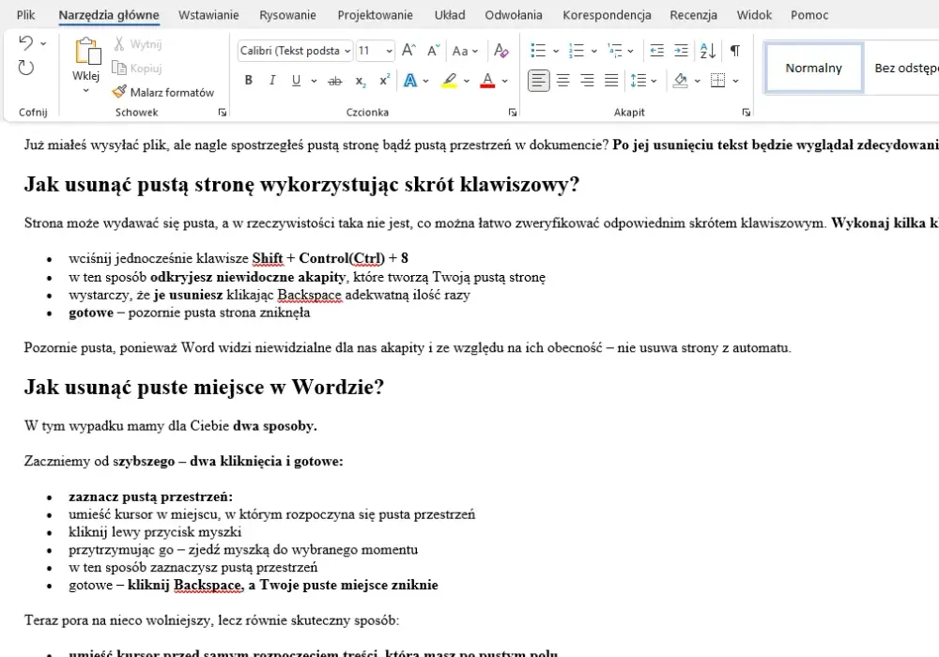Open the Pomoc tab
939x657 pixels.
(x=809, y=15)
